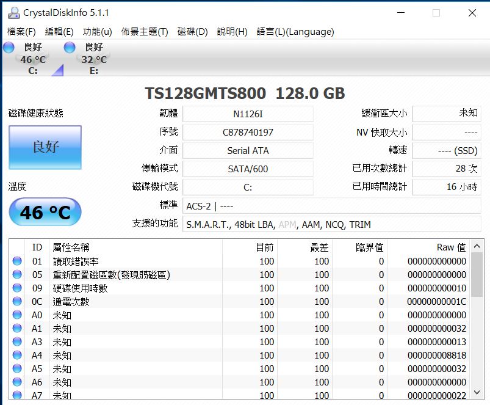
Task: Select the 通電次數 attribute name
Action: coord(71,302)
